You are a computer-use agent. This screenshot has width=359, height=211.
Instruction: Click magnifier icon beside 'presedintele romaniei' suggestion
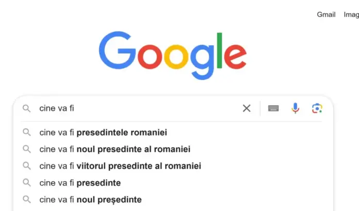pos(26,133)
